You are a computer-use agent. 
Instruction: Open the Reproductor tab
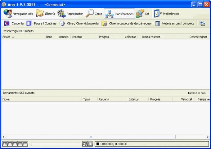point(70,14)
